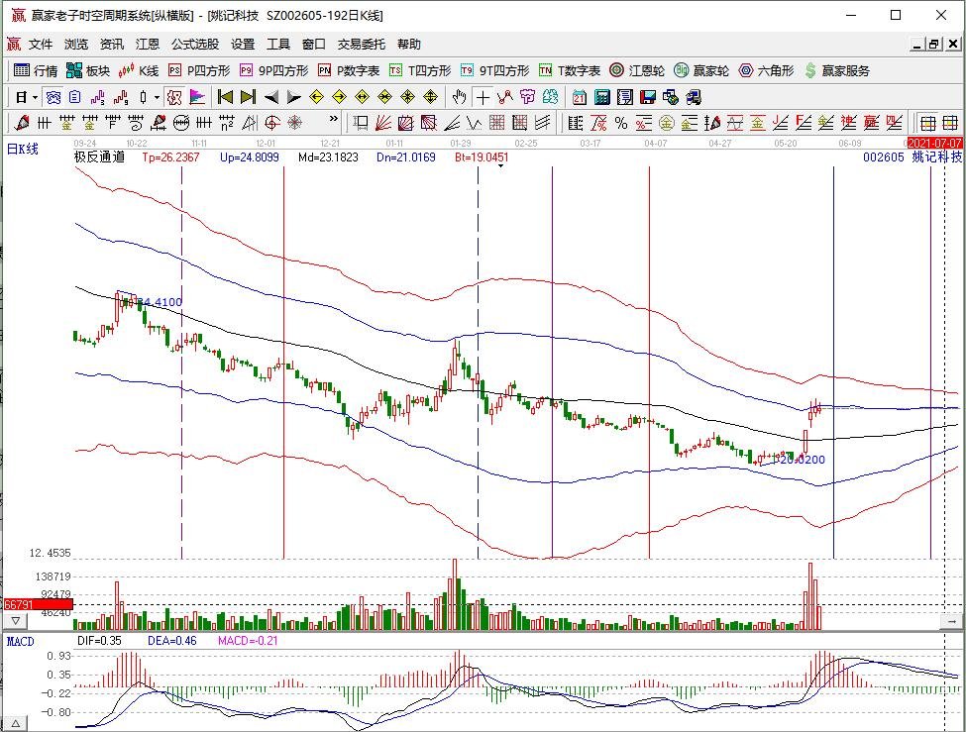This screenshot has width=966, height=732.
Task: Expand the MACD panel up-triangle
Action: [16, 723]
